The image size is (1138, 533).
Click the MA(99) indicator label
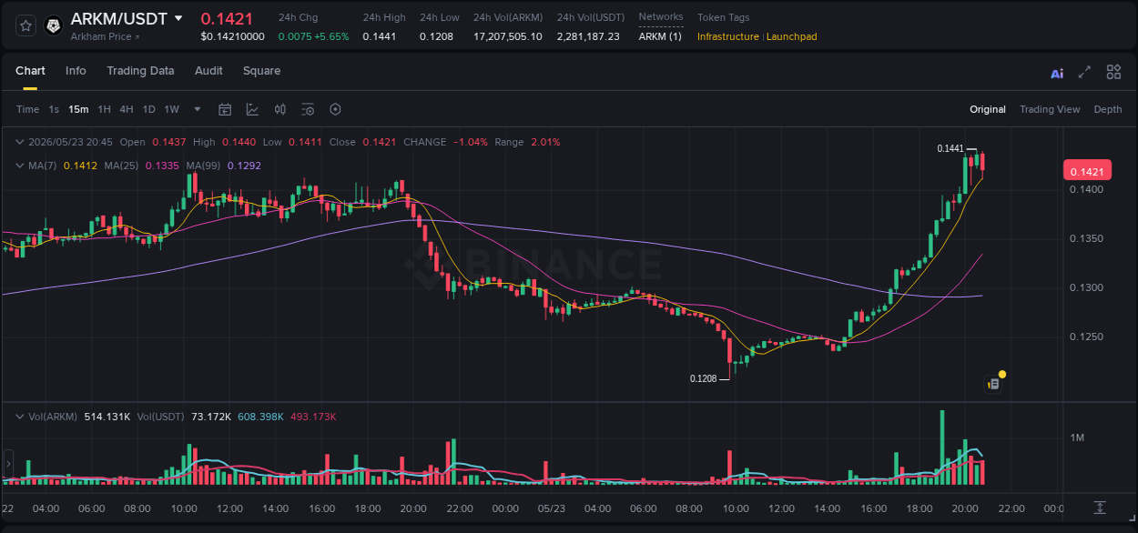coord(204,166)
